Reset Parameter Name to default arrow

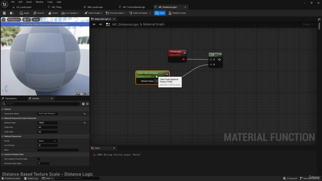click(x=85, y=114)
